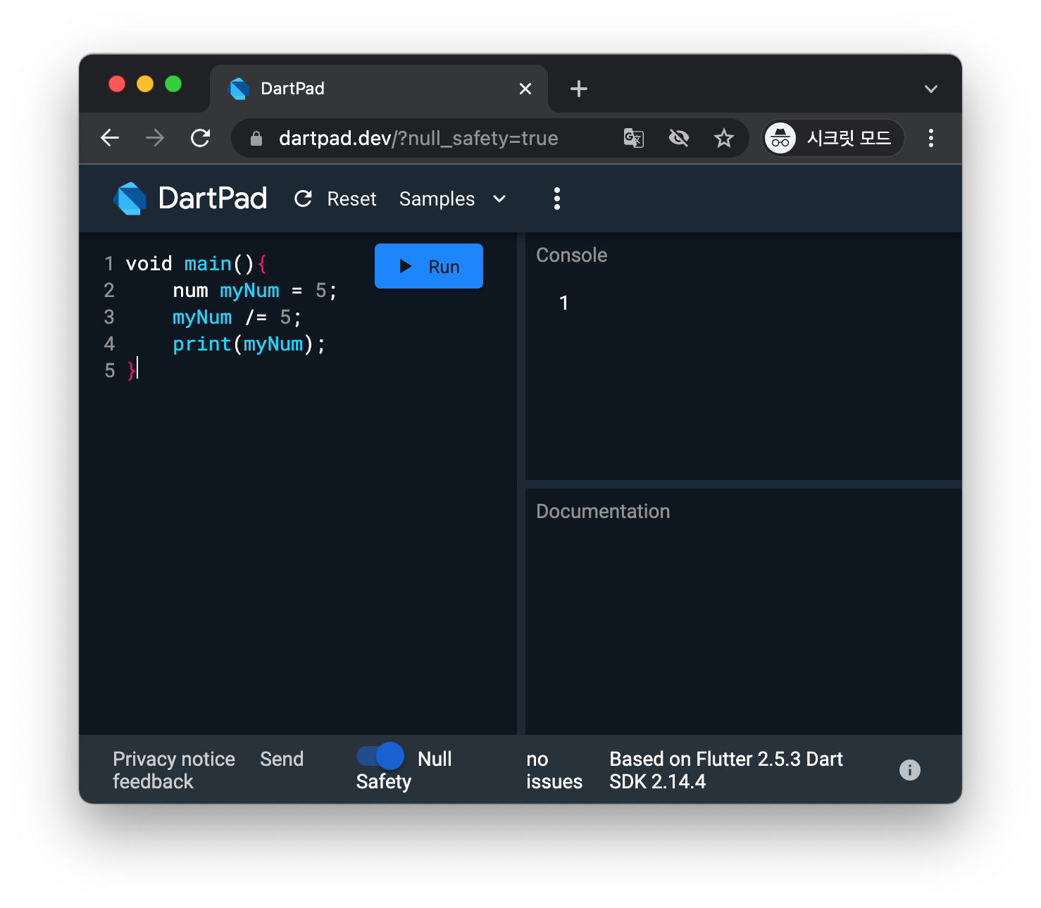Screen dimensions: 1041x908
Task: Click the padlock site info icon
Action: click(x=256, y=139)
